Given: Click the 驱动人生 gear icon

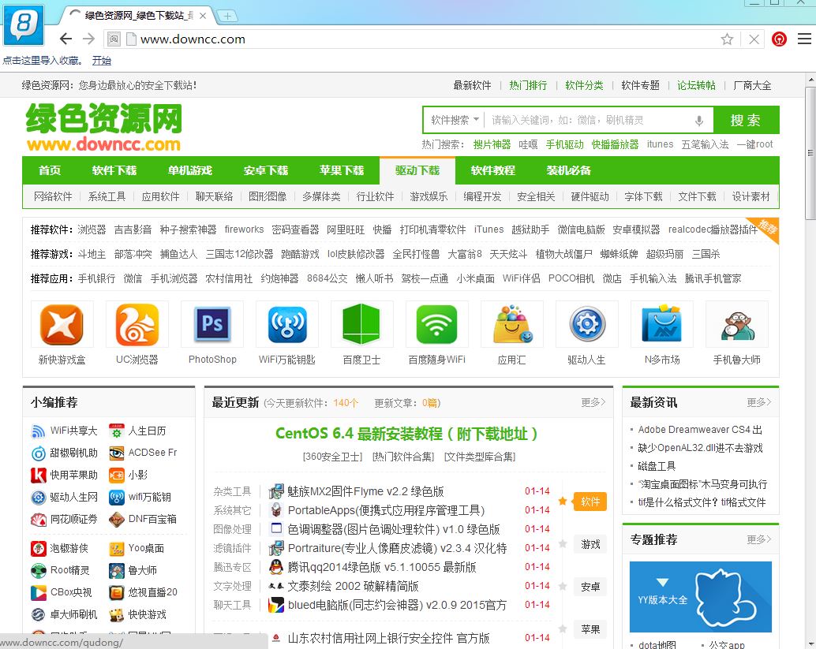Looking at the screenshot, I should [586, 323].
